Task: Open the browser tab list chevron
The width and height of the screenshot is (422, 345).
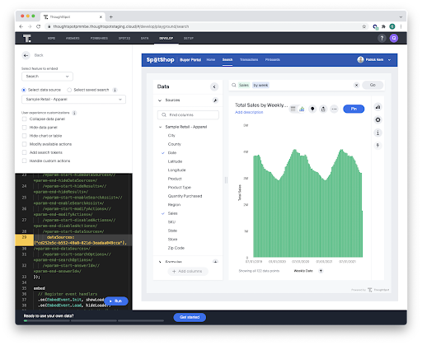Action: pyautogui.click(x=401, y=17)
